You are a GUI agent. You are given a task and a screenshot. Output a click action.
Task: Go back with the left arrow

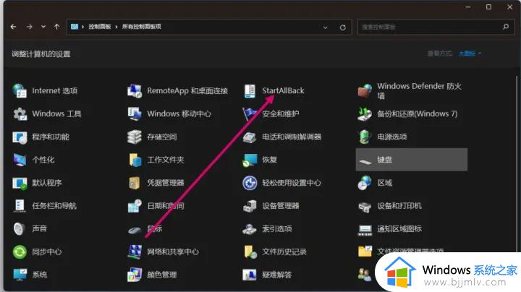pos(13,27)
